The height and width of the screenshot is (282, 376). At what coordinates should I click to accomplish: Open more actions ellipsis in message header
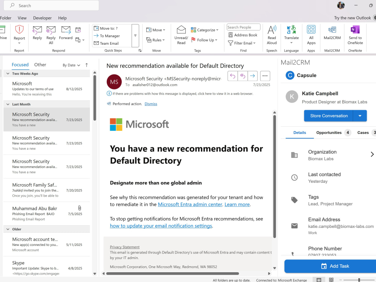[x=265, y=76]
